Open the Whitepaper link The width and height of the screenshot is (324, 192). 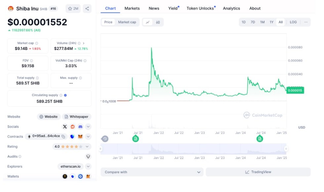[77, 117]
